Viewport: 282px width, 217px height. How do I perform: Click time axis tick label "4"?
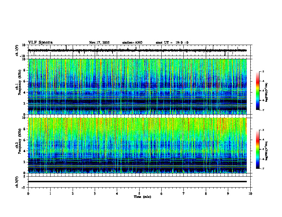[117, 194]
